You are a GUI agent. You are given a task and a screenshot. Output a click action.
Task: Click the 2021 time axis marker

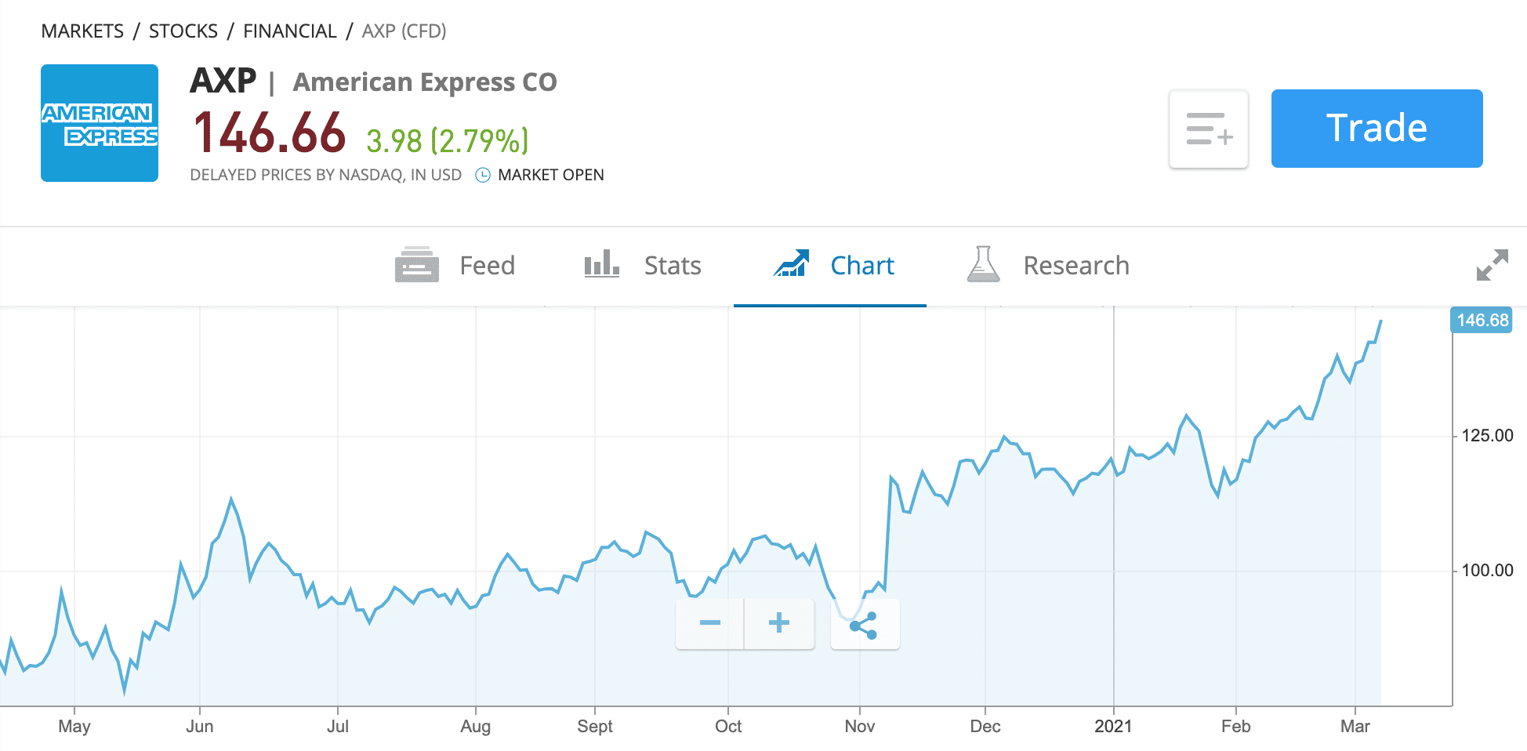tap(1113, 727)
